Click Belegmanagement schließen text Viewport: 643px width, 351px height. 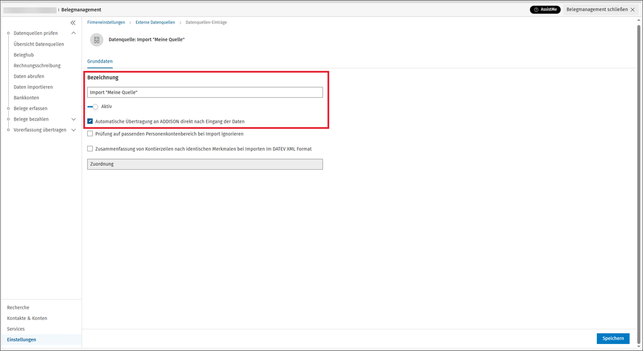click(x=597, y=9)
